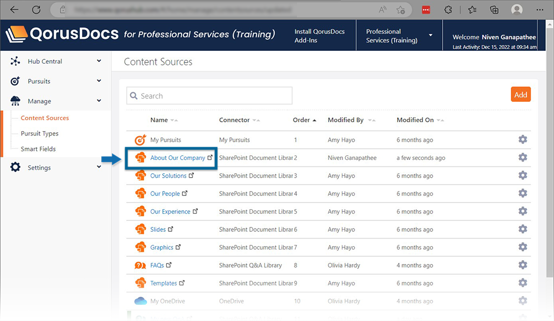Sort by Modified On column
The height and width of the screenshot is (321, 554).
[420, 120]
